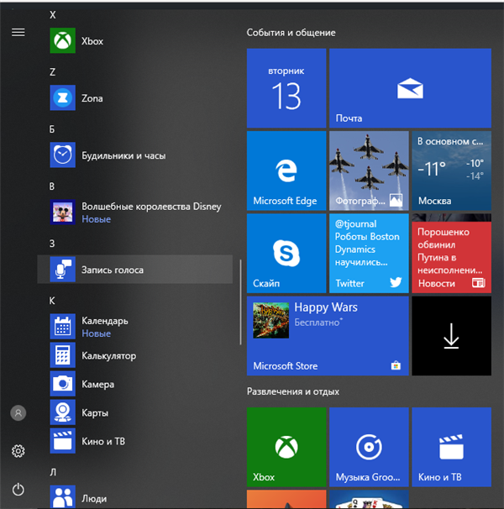Launch Калькулятор from the app list

tap(134, 355)
